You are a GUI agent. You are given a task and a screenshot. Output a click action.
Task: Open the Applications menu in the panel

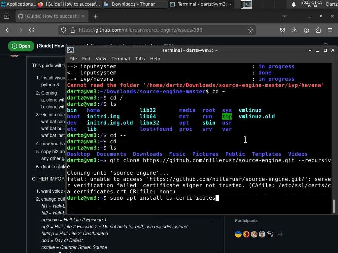pyautogui.click(x=18, y=4)
